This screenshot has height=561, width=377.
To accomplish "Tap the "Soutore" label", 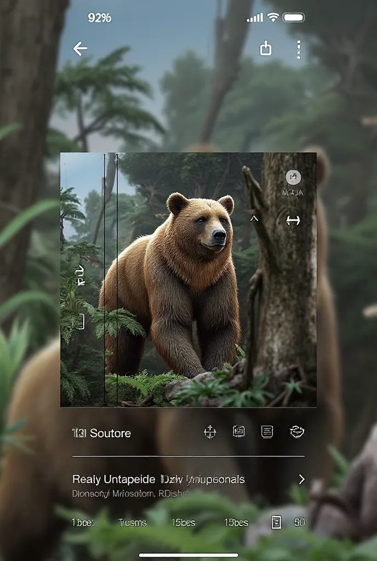I will (110, 433).
